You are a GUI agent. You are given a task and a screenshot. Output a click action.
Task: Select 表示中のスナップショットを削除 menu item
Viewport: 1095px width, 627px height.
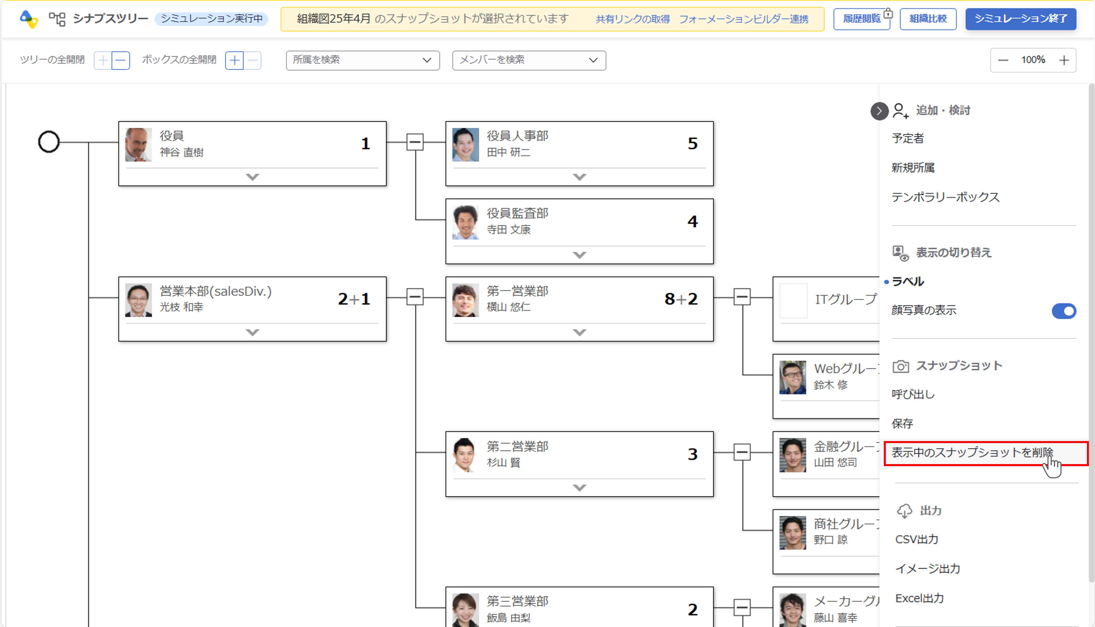972,452
